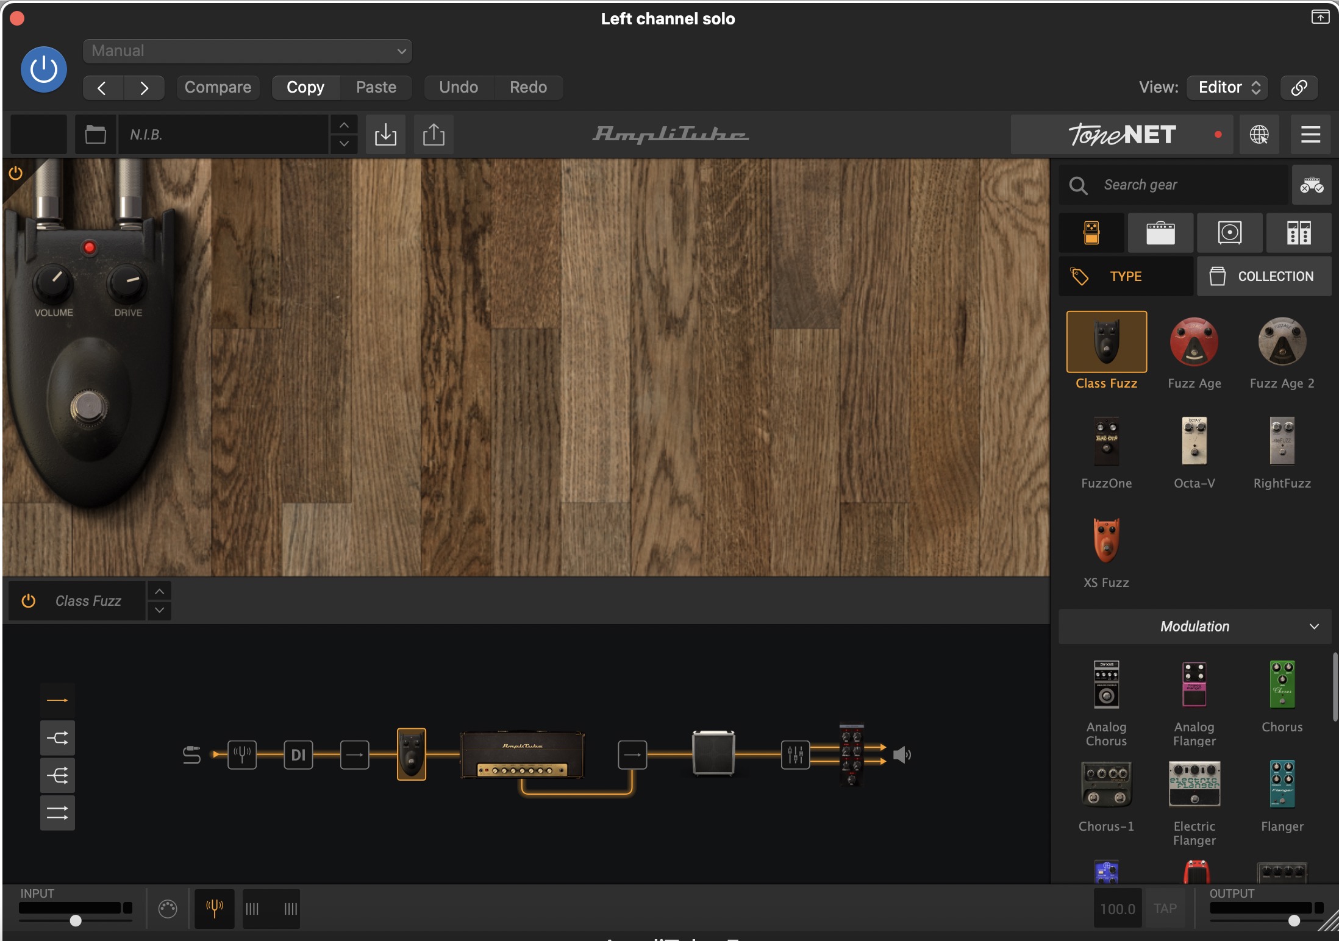Click the cabinet block in signal chain
Image resolution: width=1339 pixels, height=941 pixels.
point(713,753)
